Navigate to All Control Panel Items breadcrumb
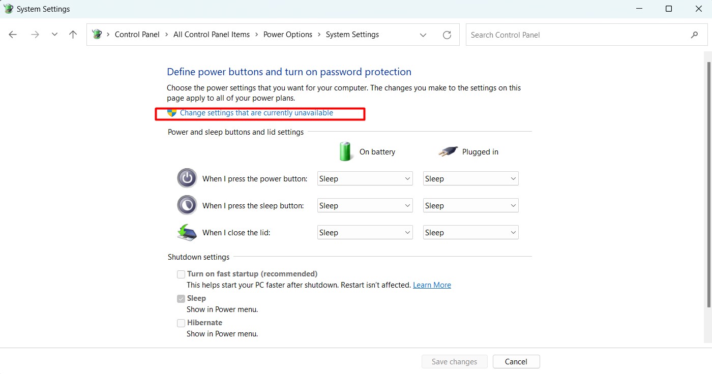 click(x=212, y=35)
